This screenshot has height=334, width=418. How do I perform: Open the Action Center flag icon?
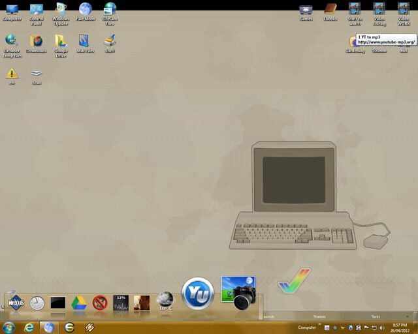366,327
